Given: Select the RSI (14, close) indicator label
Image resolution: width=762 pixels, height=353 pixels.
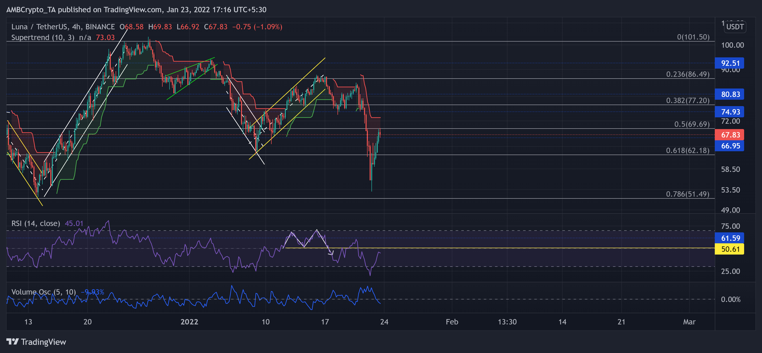Looking at the screenshot, I should pyautogui.click(x=35, y=223).
